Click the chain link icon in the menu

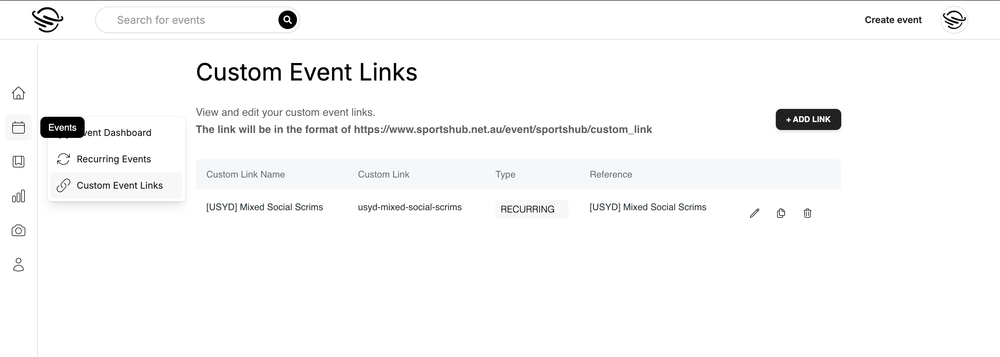(x=63, y=185)
